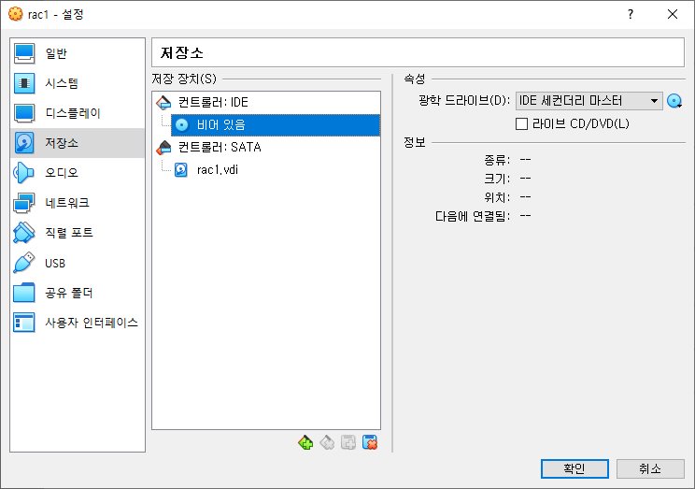Click the VirtualBox gear icon in title bar
The height and width of the screenshot is (489, 695).
16,14
